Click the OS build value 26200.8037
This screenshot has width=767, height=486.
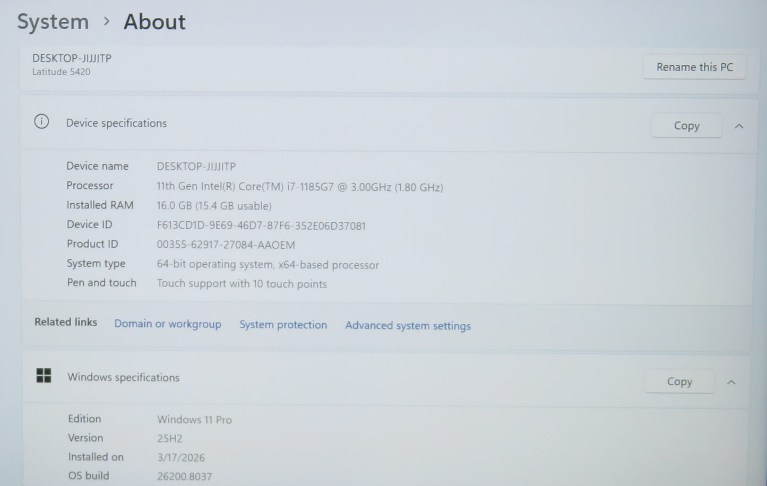pos(184,476)
